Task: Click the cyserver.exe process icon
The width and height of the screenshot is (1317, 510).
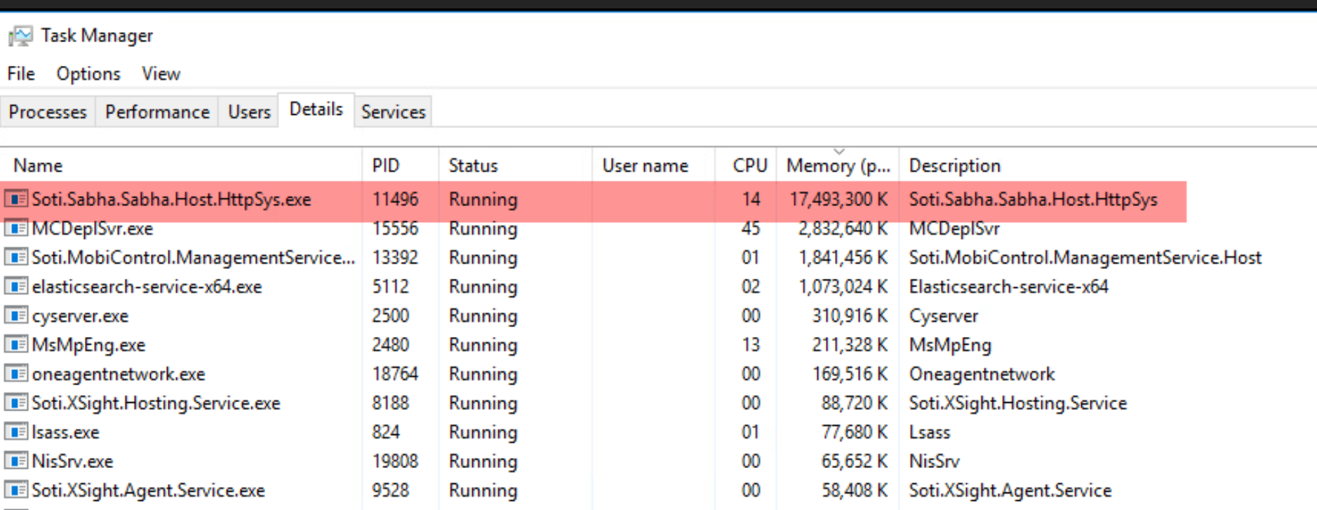Action: point(16,316)
